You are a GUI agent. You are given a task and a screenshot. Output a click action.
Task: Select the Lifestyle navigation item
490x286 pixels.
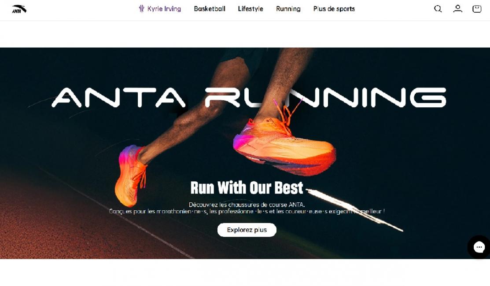point(251,9)
